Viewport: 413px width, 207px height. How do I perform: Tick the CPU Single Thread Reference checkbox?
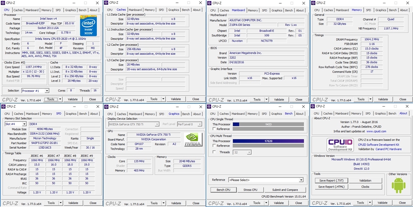[215, 129]
